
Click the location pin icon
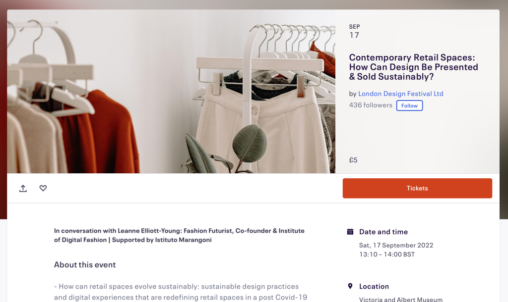(350, 286)
